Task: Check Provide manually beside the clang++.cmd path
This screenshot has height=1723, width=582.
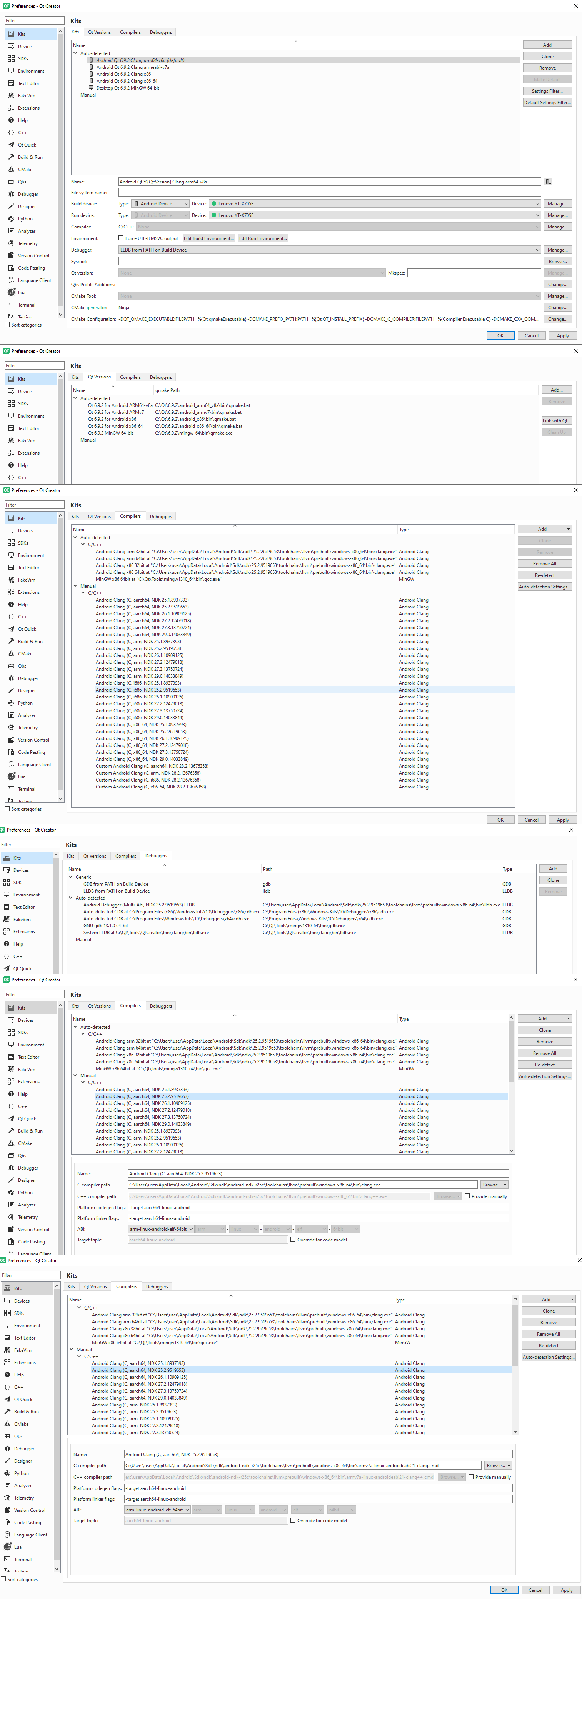Action: point(471,1477)
